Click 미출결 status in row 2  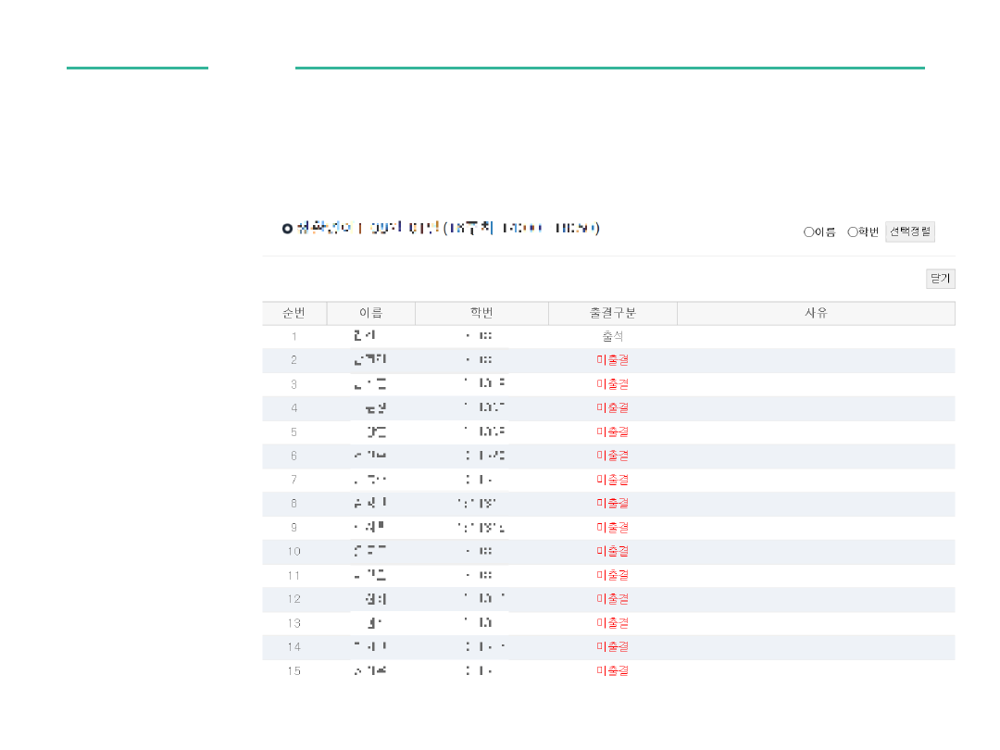(612, 360)
